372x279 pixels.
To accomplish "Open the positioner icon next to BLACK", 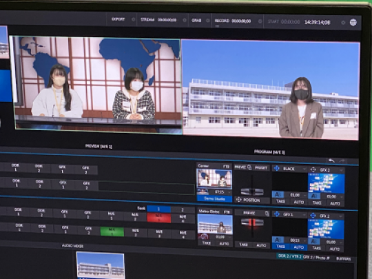I will 277,169.
